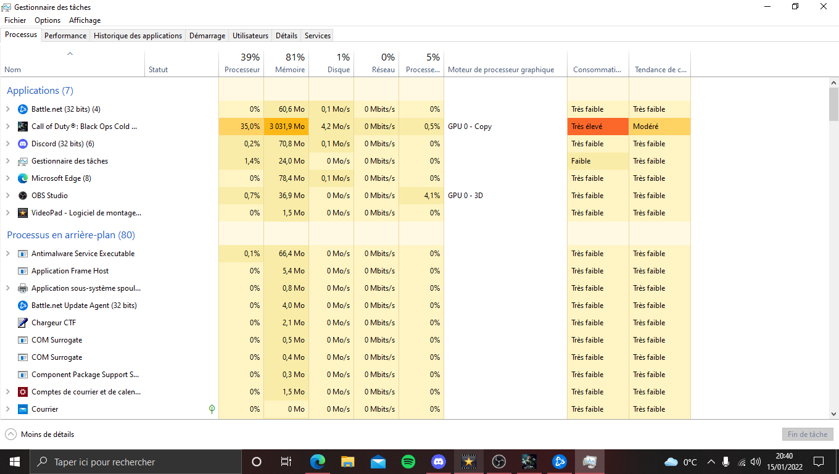Image resolution: width=839 pixels, height=474 pixels.
Task: Open Spotify from the taskbar
Action: point(408,462)
